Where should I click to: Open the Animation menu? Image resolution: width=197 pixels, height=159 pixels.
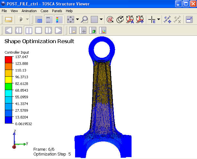tap(29, 11)
